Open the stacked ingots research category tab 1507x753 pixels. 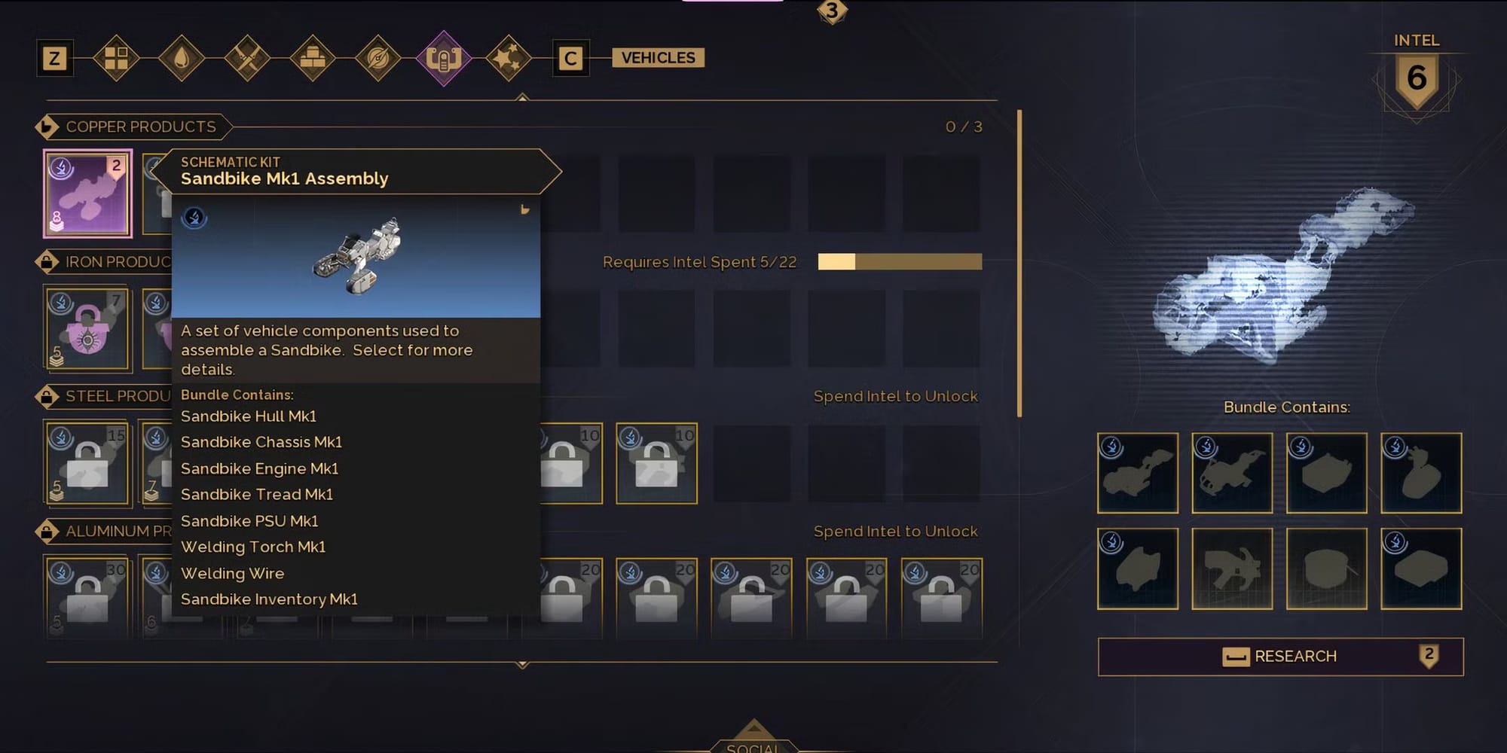pos(313,58)
